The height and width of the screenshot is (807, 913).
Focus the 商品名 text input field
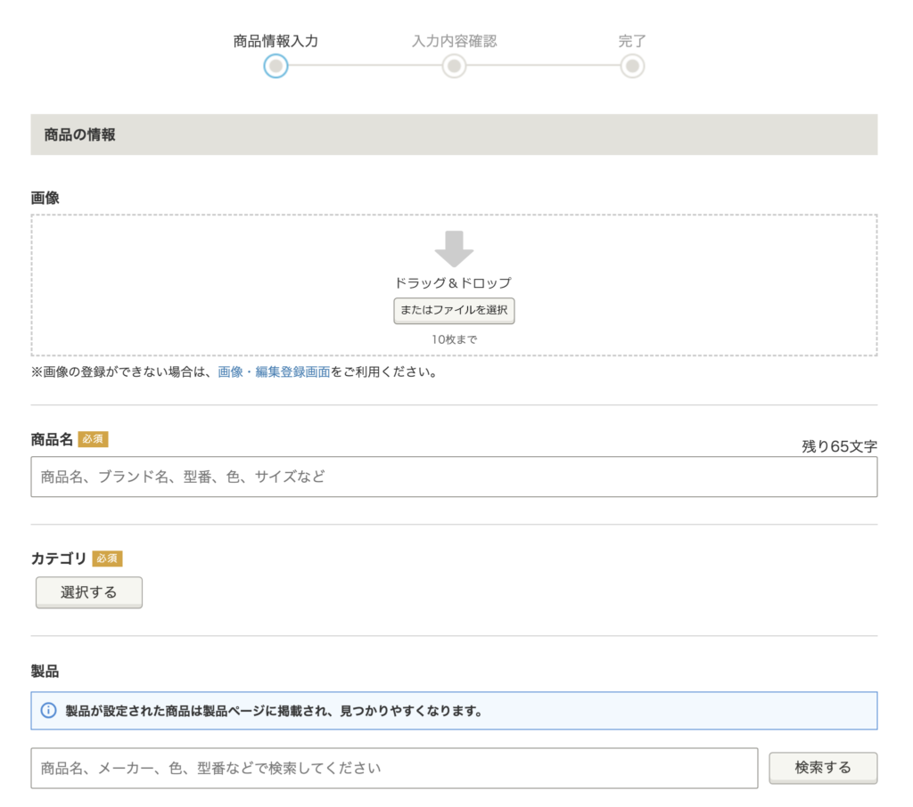pyautogui.click(x=454, y=477)
